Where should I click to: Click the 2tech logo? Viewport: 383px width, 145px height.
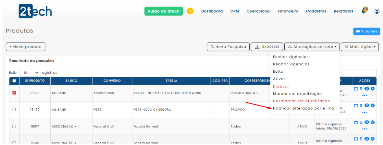point(35,11)
